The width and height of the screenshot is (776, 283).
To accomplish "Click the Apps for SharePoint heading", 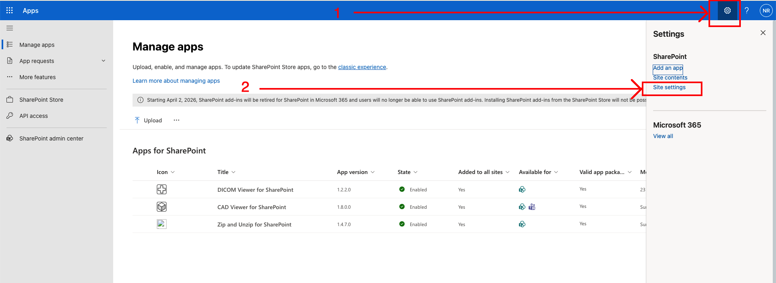I will 169,151.
